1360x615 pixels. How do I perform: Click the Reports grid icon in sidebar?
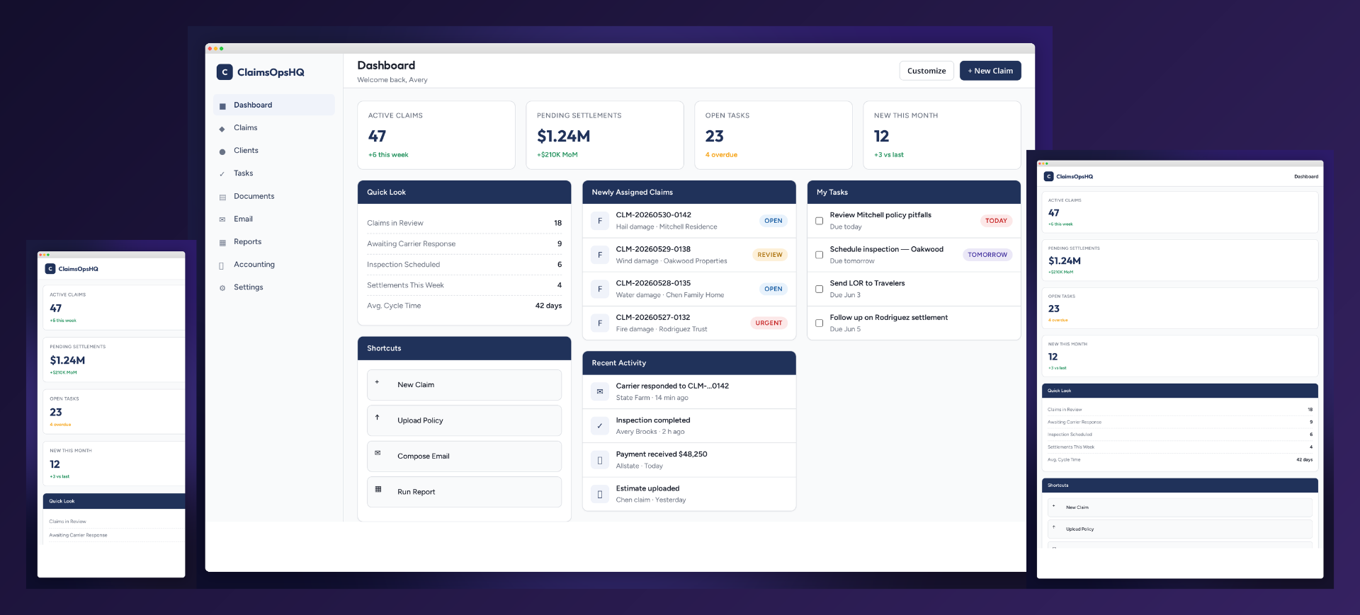click(x=222, y=242)
